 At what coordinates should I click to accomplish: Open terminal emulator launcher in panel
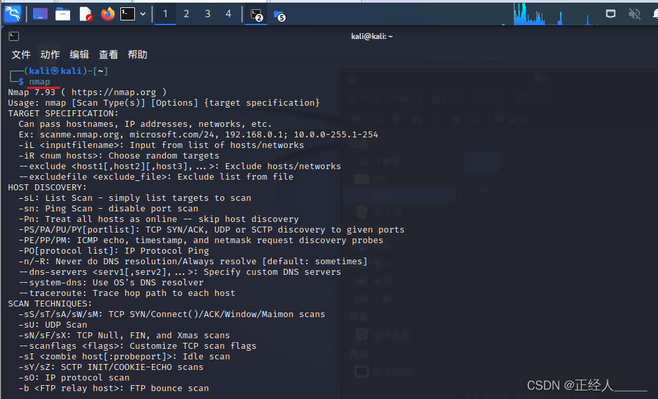click(x=128, y=14)
